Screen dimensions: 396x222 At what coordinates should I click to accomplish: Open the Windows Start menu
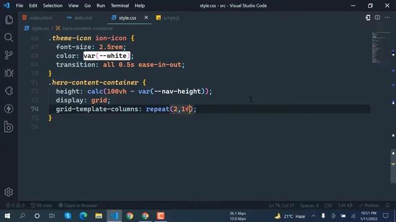point(7,216)
